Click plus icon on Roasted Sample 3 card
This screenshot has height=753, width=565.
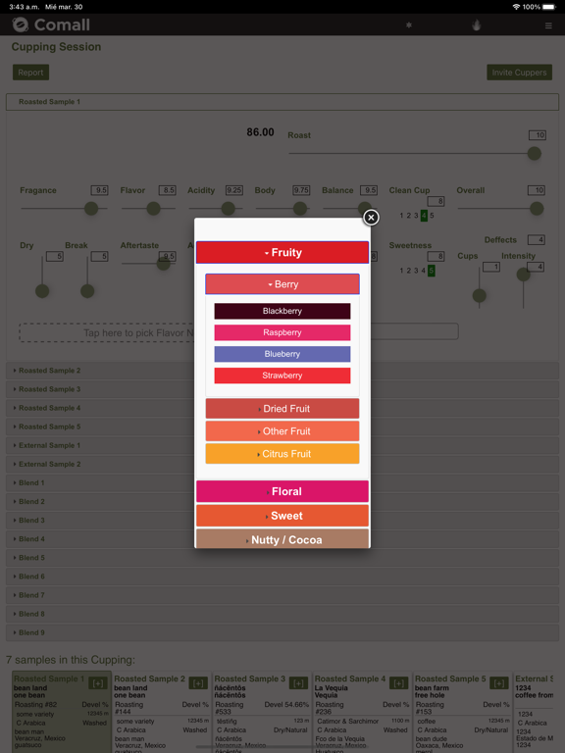click(x=298, y=682)
